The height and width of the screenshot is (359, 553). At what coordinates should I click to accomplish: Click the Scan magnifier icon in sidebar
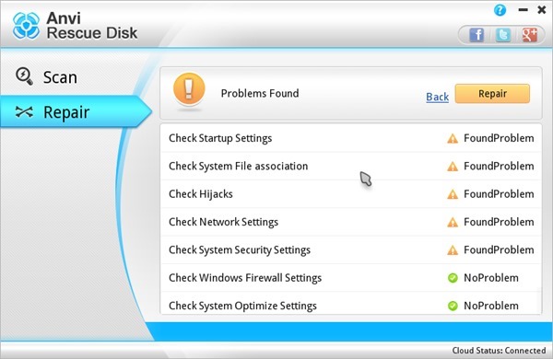click(x=24, y=76)
